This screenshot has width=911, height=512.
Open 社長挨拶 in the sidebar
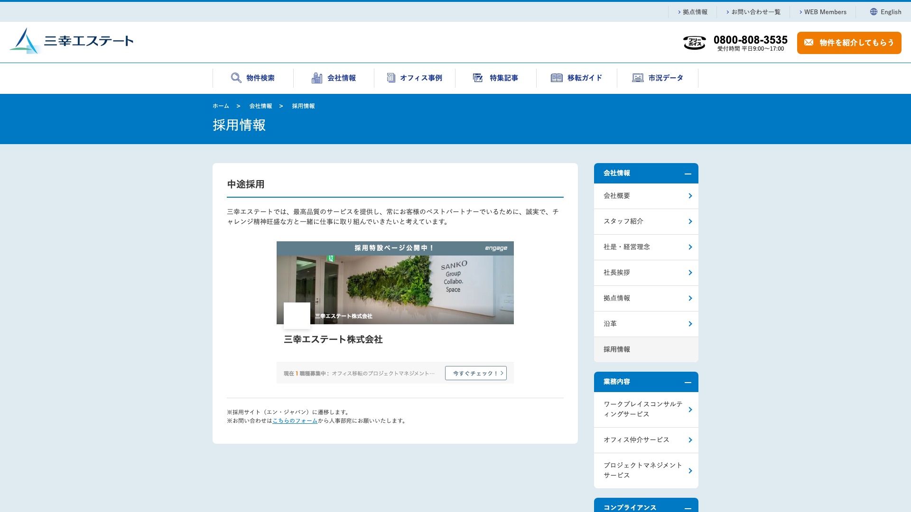coord(646,273)
